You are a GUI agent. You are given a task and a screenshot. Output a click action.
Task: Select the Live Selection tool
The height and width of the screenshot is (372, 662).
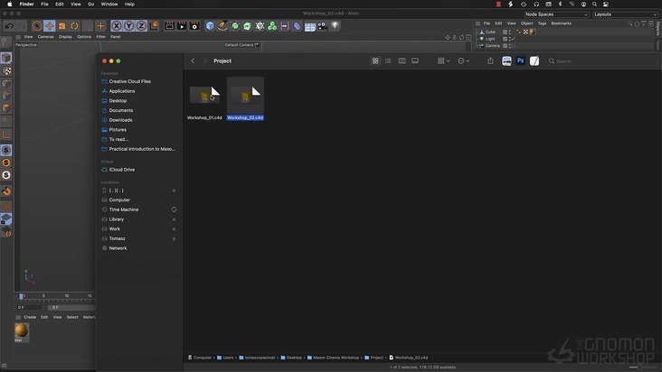[x=37, y=26]
